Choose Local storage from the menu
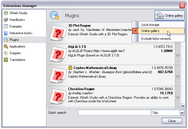 point(150,25)
